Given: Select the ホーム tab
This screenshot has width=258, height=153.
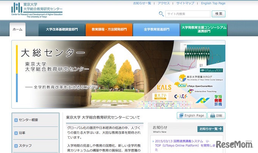Looking at the screenshot, I should click(17, 29).
